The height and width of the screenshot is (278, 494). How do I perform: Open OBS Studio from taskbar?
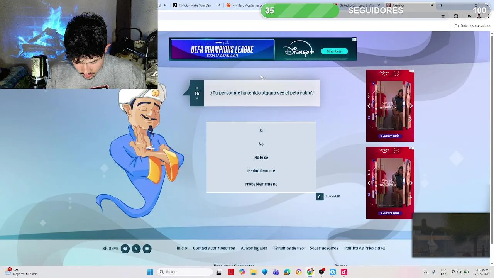pos(321,272)
